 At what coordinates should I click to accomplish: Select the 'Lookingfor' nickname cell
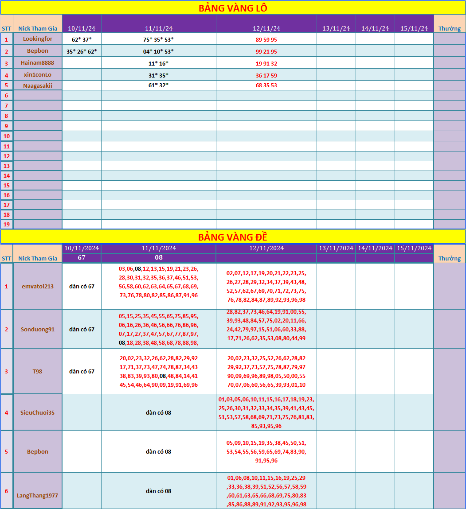click(38, 39)
